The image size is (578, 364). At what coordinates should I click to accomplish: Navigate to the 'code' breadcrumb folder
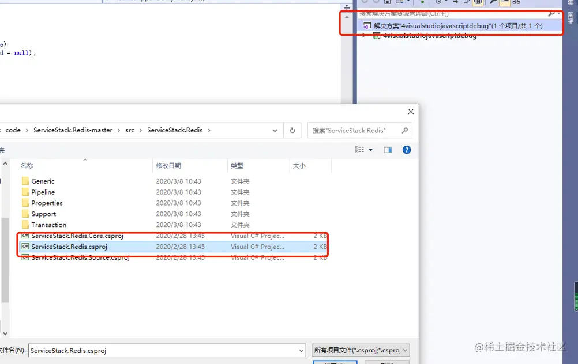tap(13, 130)
